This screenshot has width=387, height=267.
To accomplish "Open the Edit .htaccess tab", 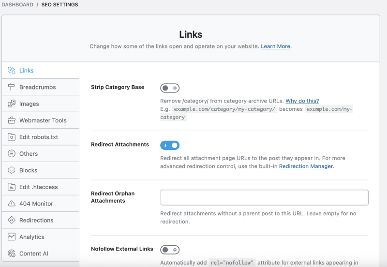I will pyautogui.click(x=41, y=187).
